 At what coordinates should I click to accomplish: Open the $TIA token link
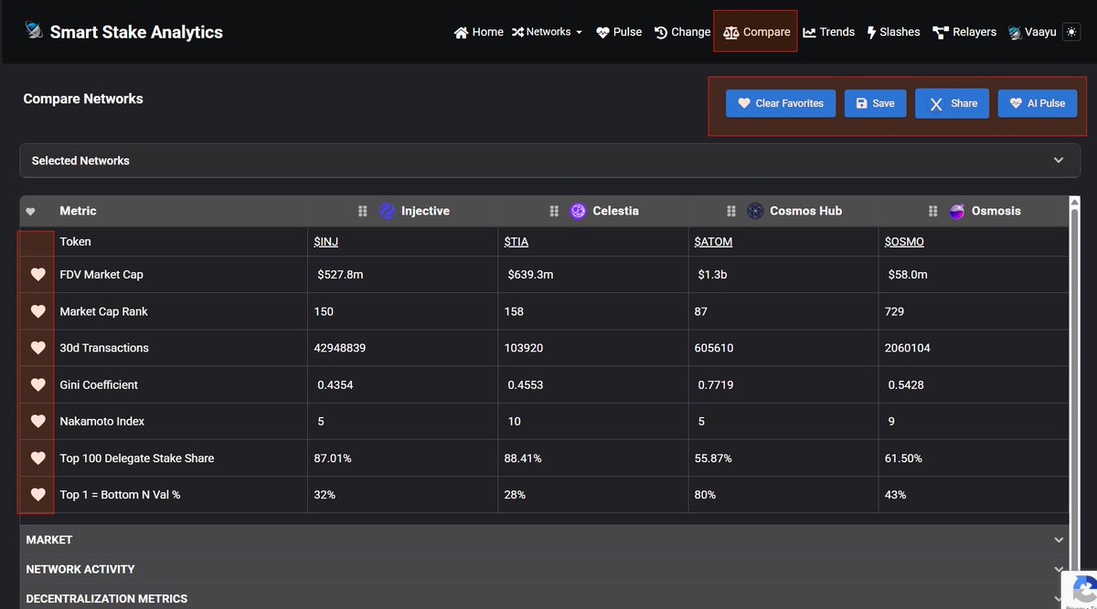pos(517,242)
